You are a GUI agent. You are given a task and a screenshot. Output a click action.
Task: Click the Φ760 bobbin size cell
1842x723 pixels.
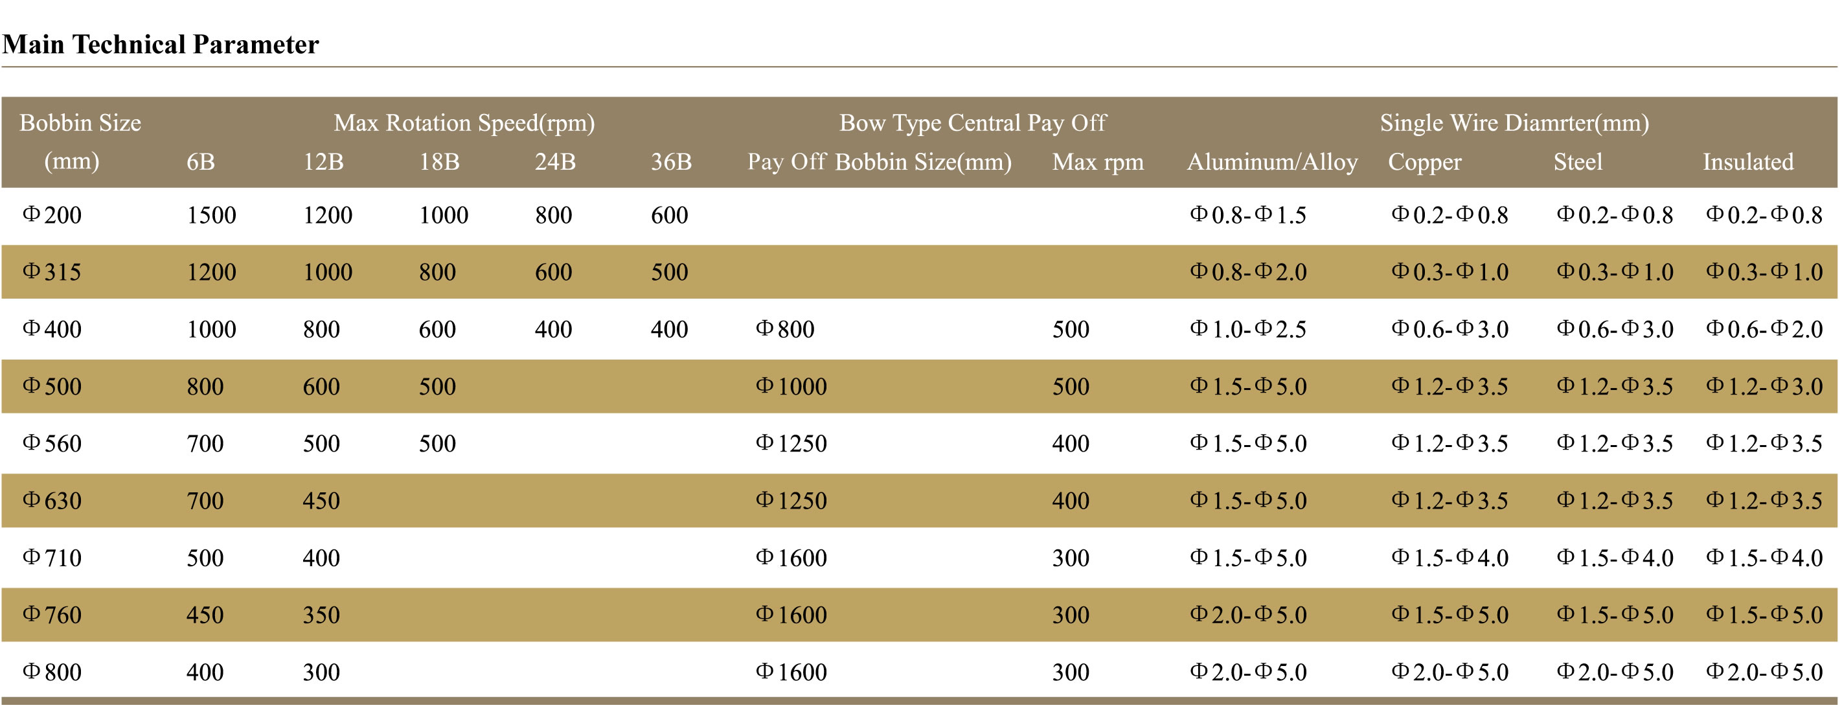[52, 615]
